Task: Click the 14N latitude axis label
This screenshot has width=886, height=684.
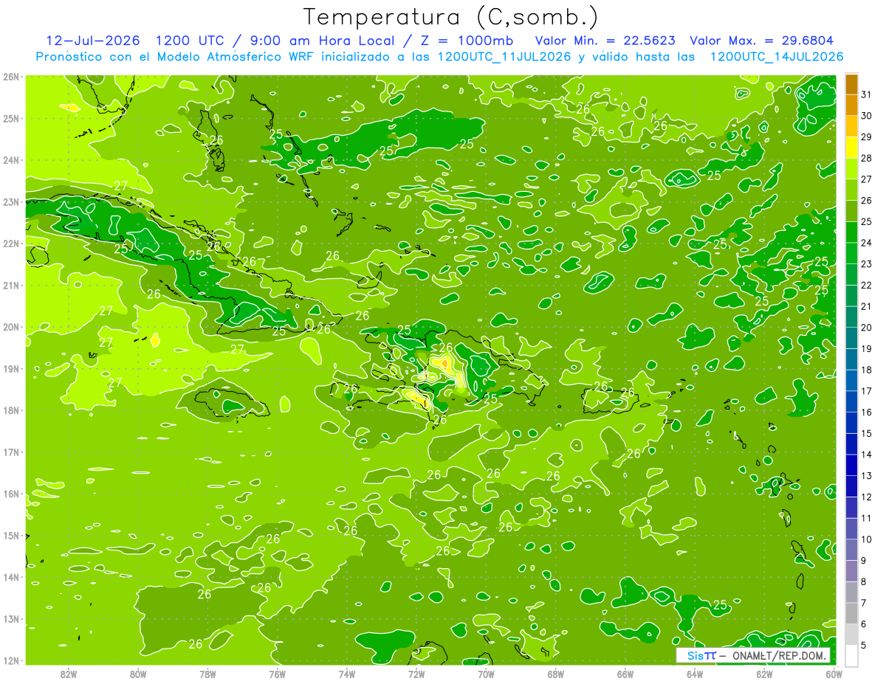Action: 10,577
